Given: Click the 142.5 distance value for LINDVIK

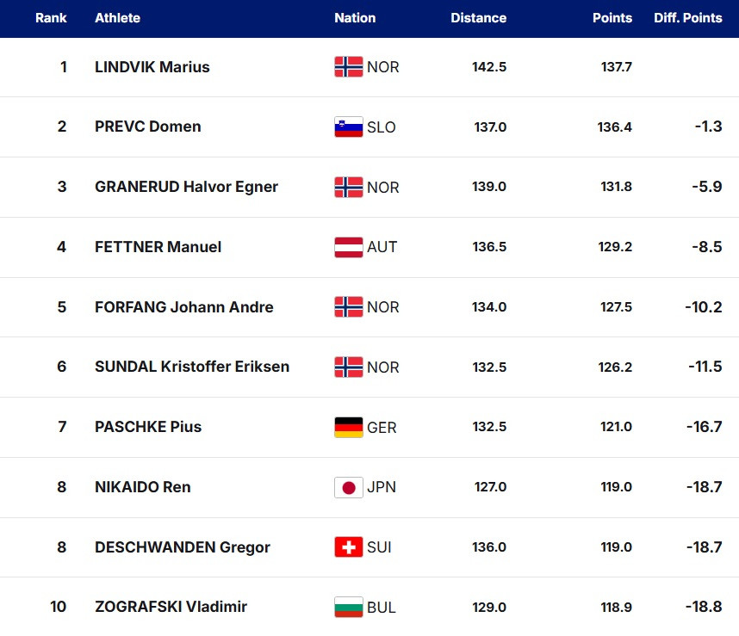Looking at the screenshot, I should pos(488,67).
